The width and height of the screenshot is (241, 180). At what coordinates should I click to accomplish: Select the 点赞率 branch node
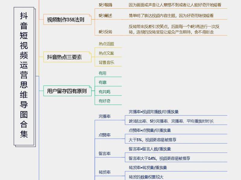pos(105,135)
